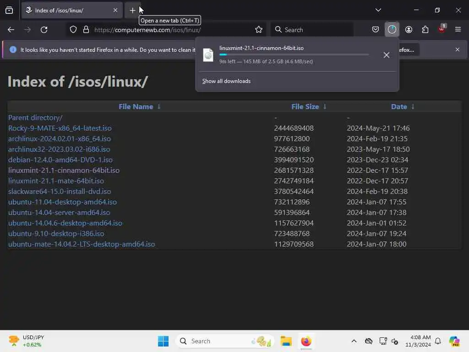469x352 pixels.
Task: Download ubuntu-9.10-desktop-i386.iso
Action: (x=56, y=233)
